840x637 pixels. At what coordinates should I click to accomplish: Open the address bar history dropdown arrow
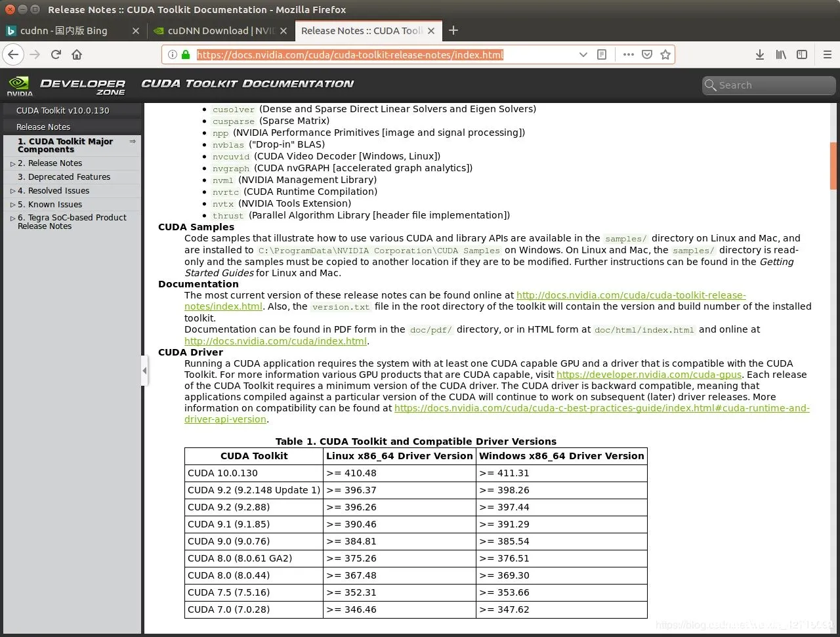pyautogui.click(x=583, y=54)
